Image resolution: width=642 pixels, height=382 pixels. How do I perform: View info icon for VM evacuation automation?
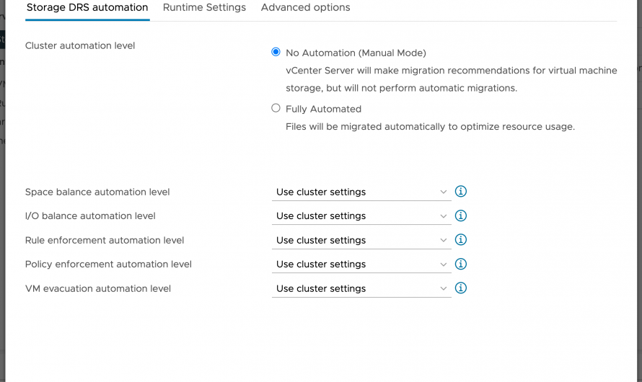click(462, 288)
